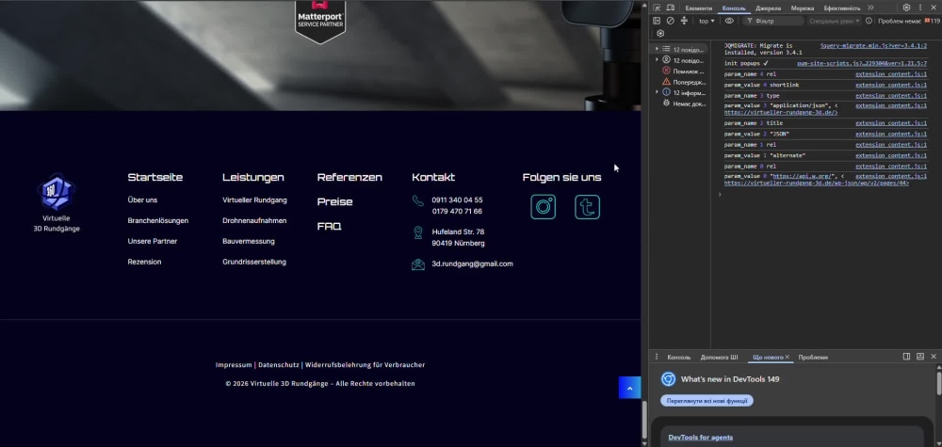Screen dimensions: 942x447
Task: Create live expression with the eye icon
Action: [729, 21]
